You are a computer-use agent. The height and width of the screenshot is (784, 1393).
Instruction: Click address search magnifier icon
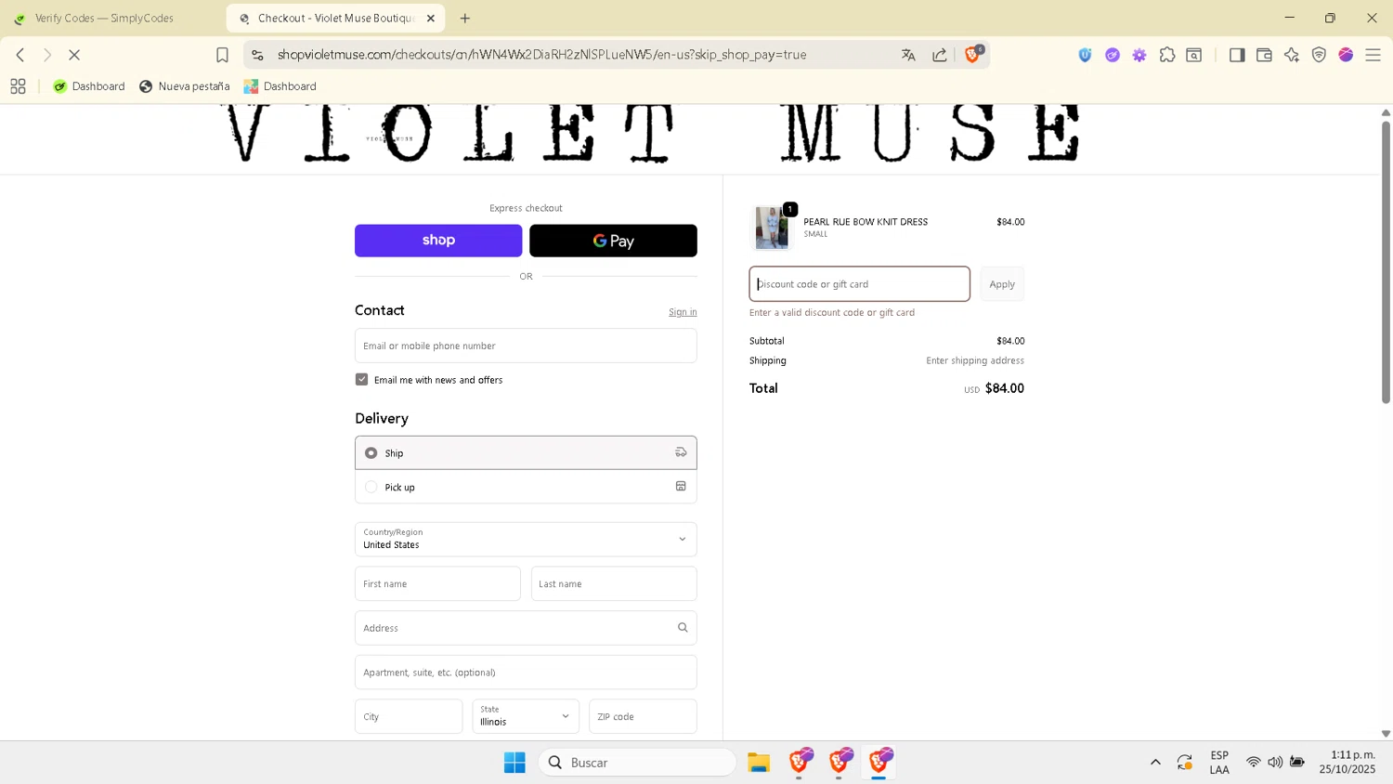pyautogui.click(x=683, y=628)
